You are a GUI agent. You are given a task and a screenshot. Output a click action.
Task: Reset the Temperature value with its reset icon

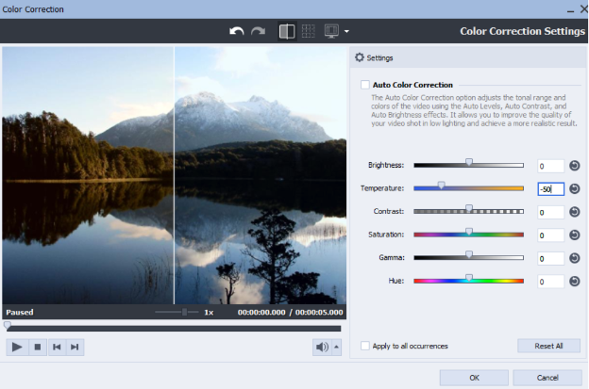(x=575, y=188)
